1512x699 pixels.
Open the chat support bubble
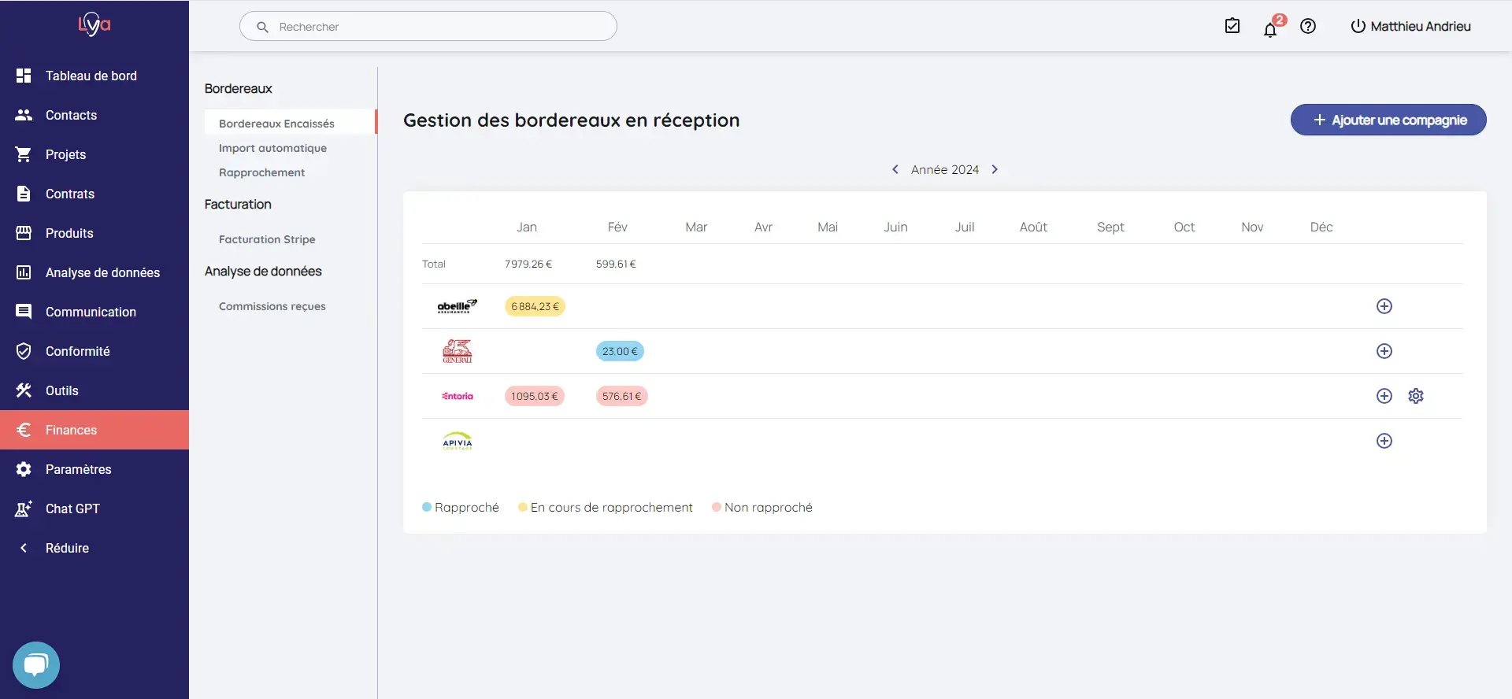pos(36,666)
